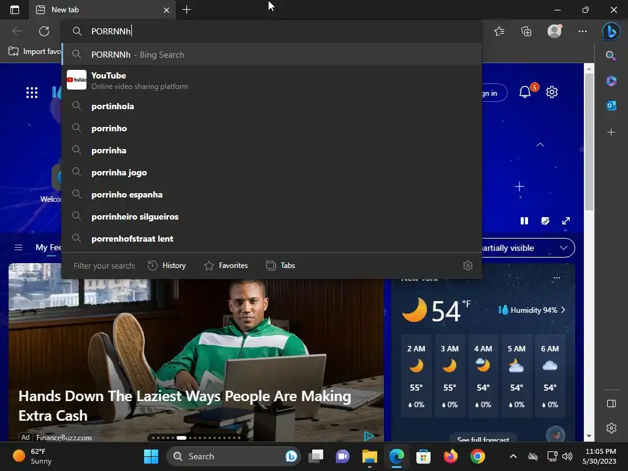The height and width of the screenshot is (471, 628).
Task: Open the taskbar weather widget
Action: 33,456
